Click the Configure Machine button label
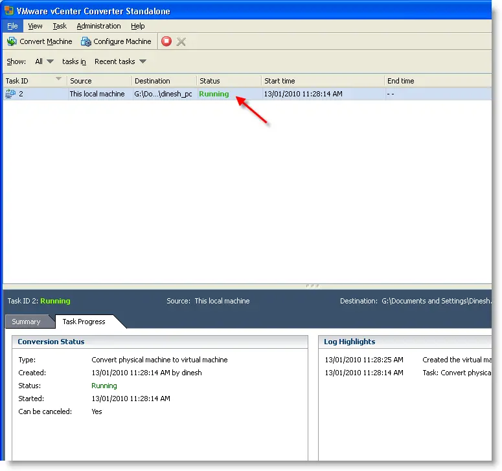502x471 pixels. [x=122, y=41]
